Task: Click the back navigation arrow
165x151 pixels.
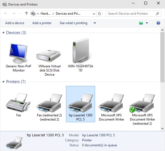Action: pyautogui.click(x=6, y=13)
